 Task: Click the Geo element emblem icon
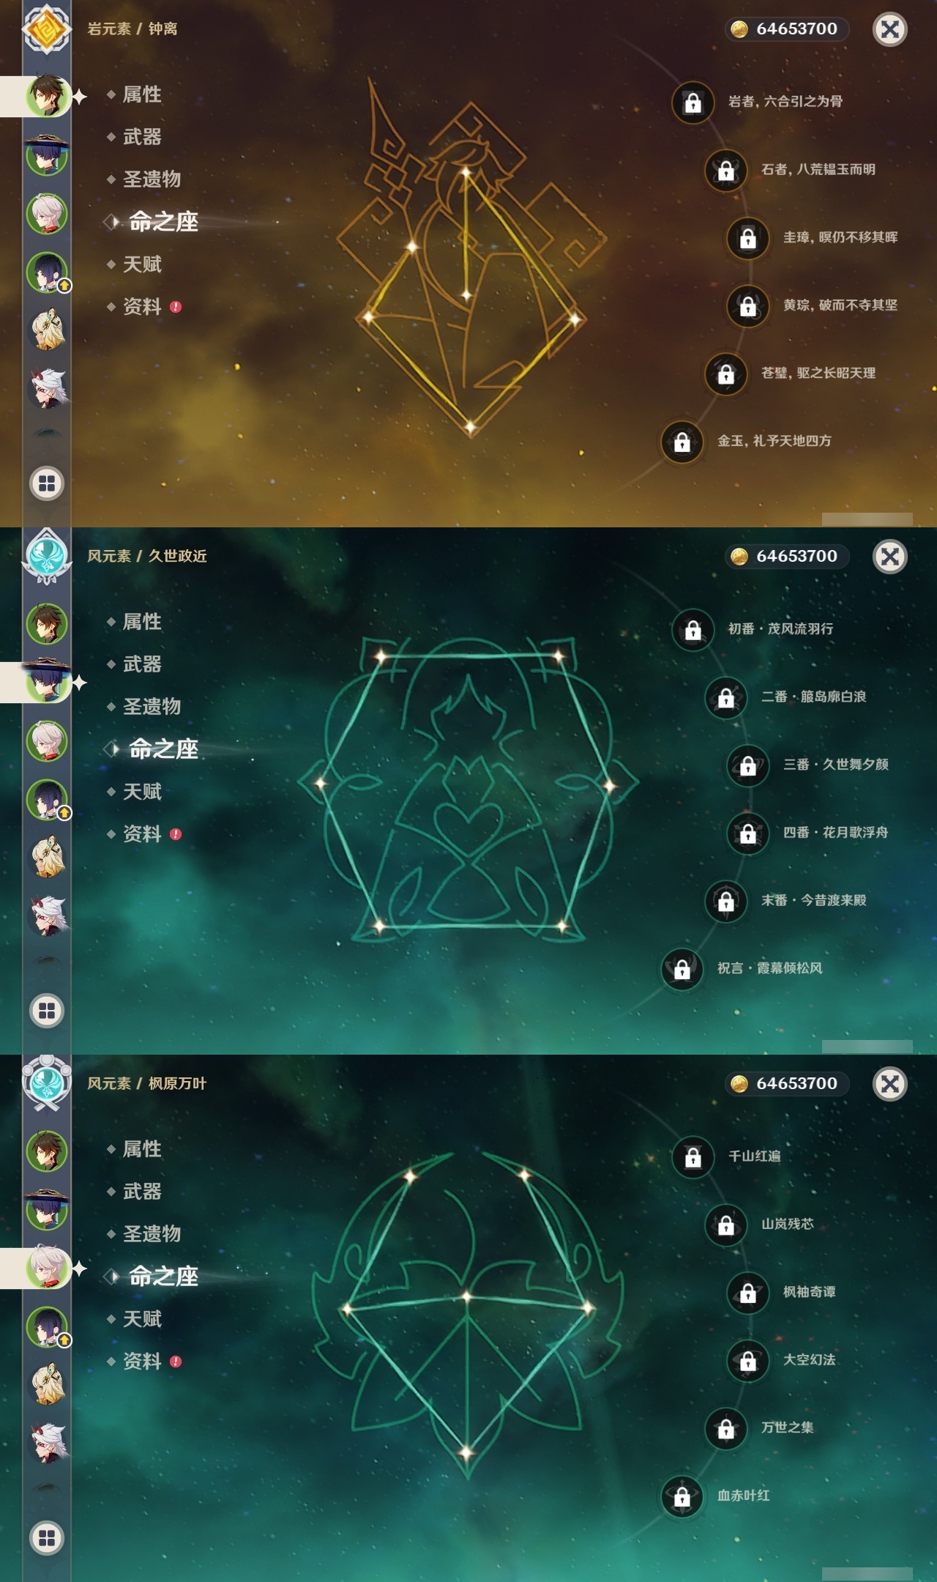(x=47, y=29)
